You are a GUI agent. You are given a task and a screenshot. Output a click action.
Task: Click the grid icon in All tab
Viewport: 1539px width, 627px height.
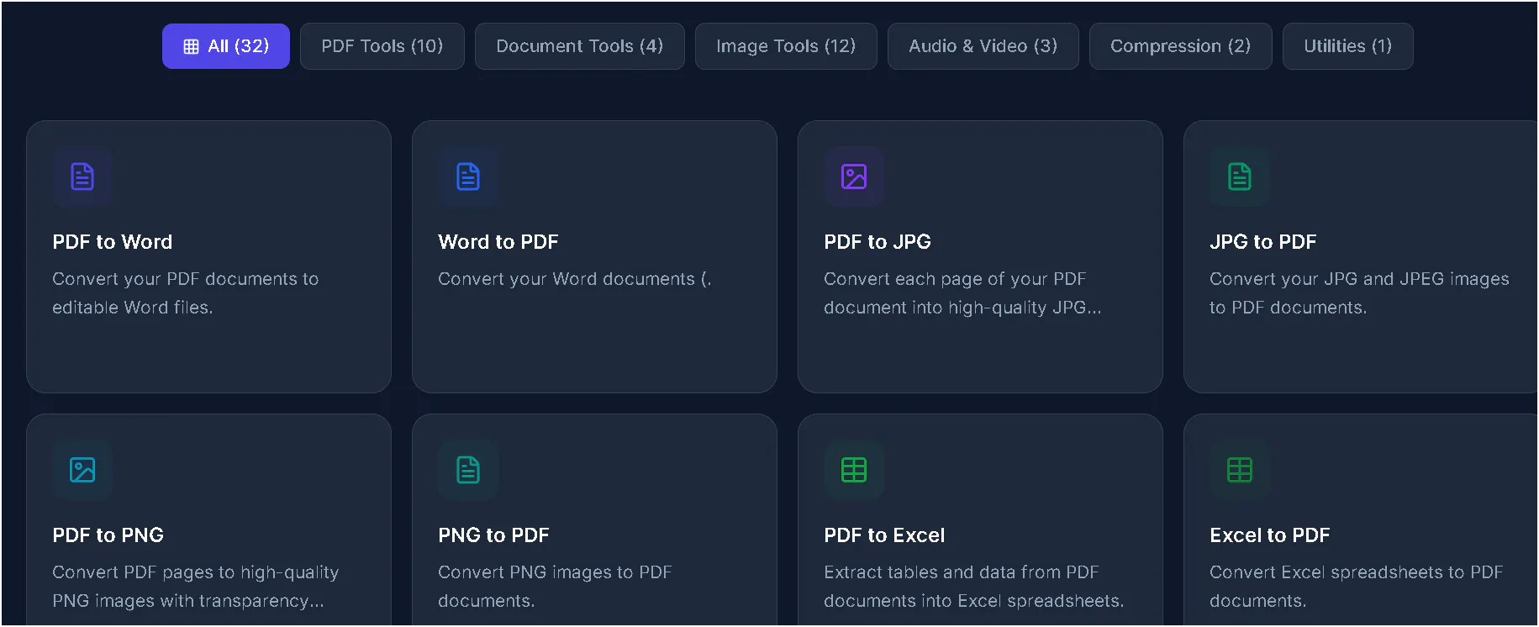(x=192, y=46)
